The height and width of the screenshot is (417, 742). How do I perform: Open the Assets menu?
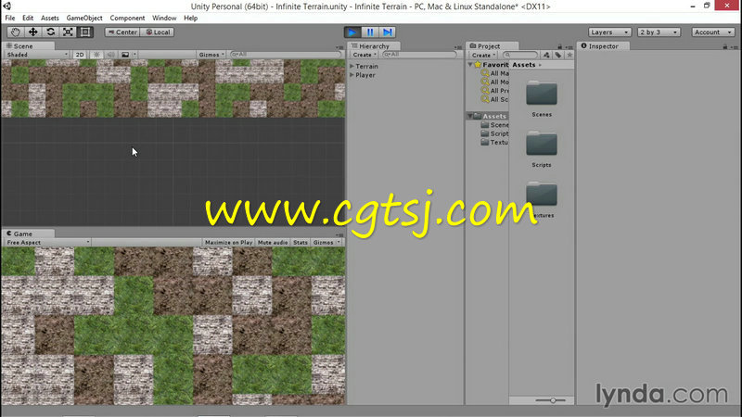click(50, 18)
